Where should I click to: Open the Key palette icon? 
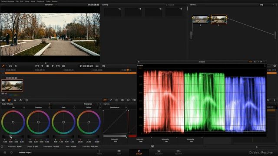coord(134,100)
